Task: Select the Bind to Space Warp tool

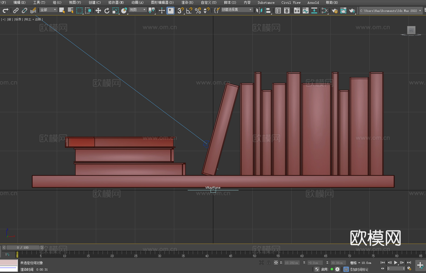Action: pyautogui.click(x=33, y=10)
